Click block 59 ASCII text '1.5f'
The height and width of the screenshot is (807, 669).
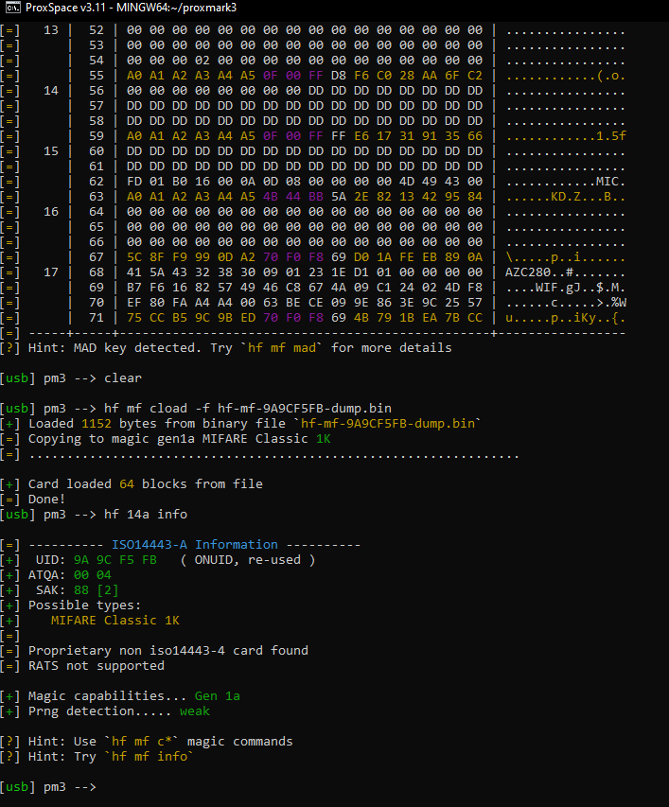(x=610, y=136)
